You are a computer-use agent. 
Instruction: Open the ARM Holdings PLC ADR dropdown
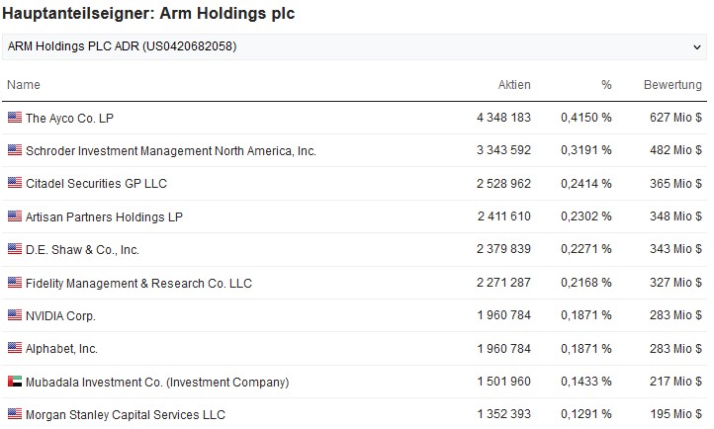tap(354, 46)
